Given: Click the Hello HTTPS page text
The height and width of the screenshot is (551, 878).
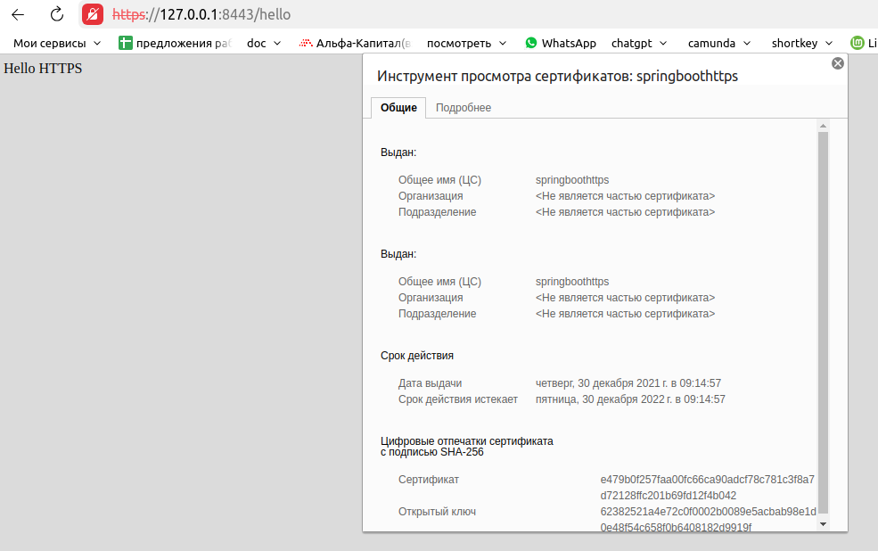Looking at the screenshot, I should pyautogui.click(x=43, y=69).
